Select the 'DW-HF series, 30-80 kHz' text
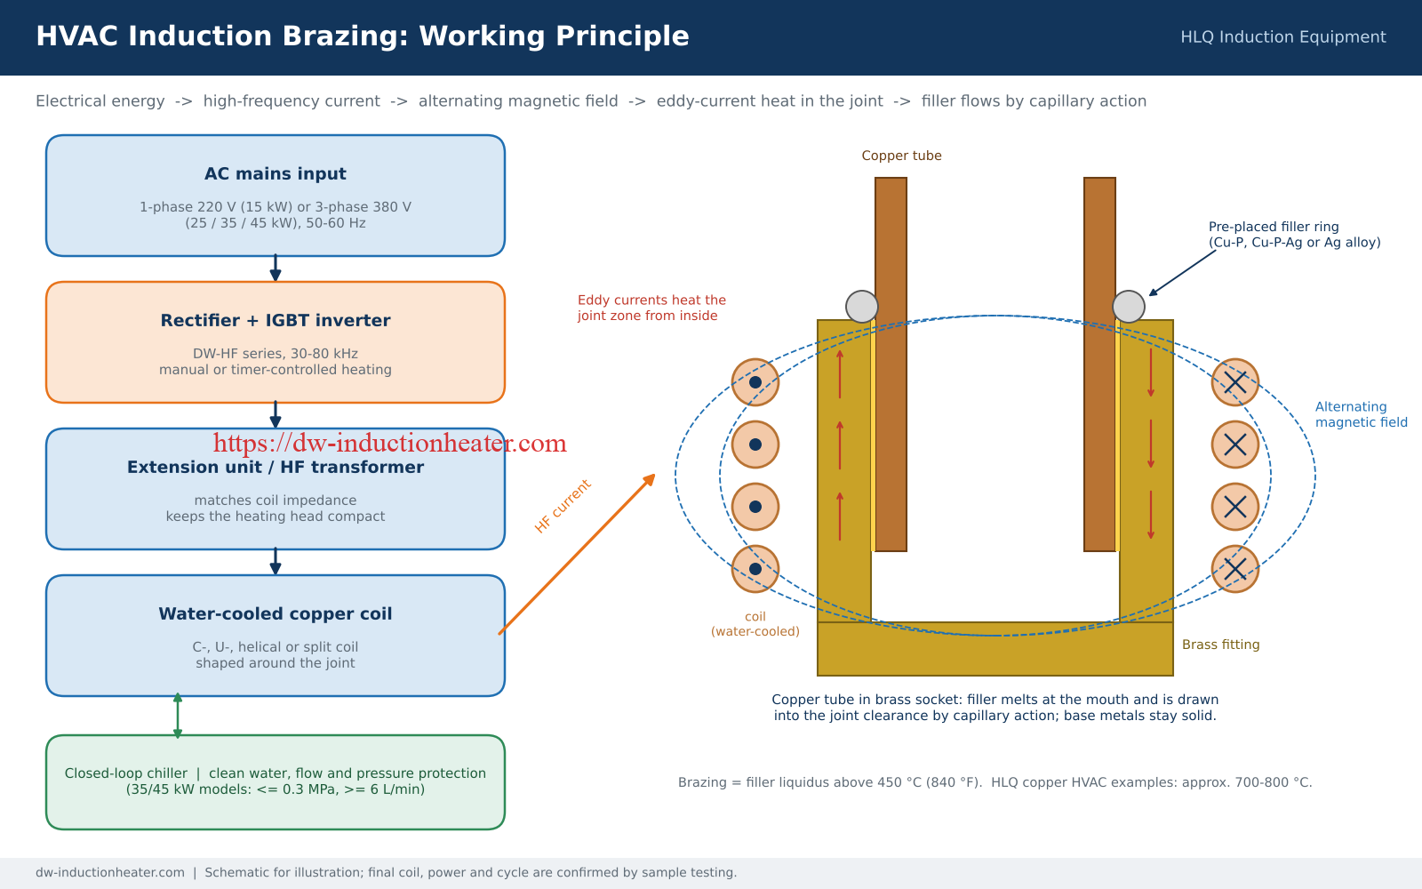The image size is (1422, 889). click(276, 354)
